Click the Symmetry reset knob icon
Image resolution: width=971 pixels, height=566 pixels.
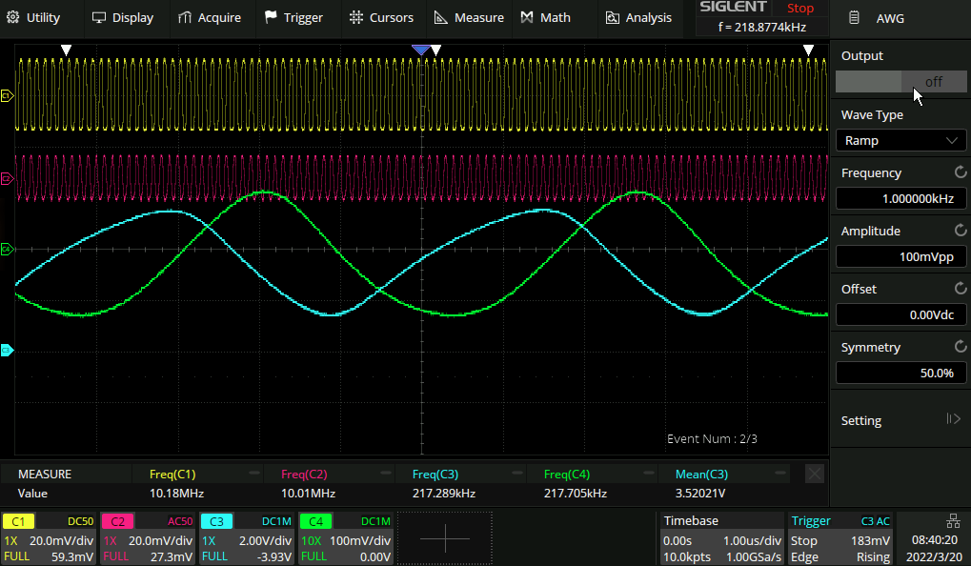coord(960,347)
